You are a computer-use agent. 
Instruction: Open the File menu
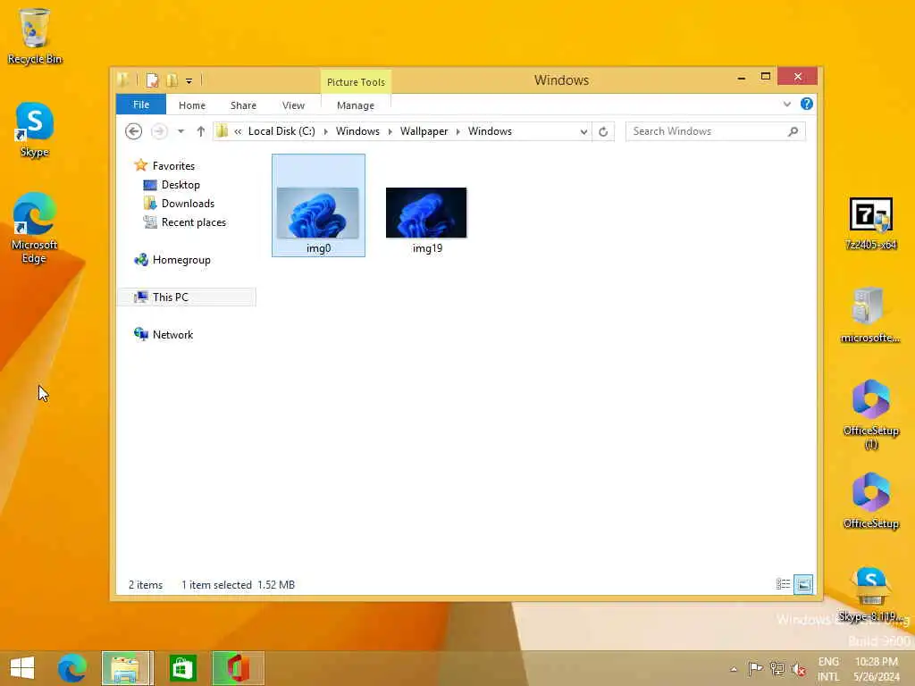click(x=141, y=105)
